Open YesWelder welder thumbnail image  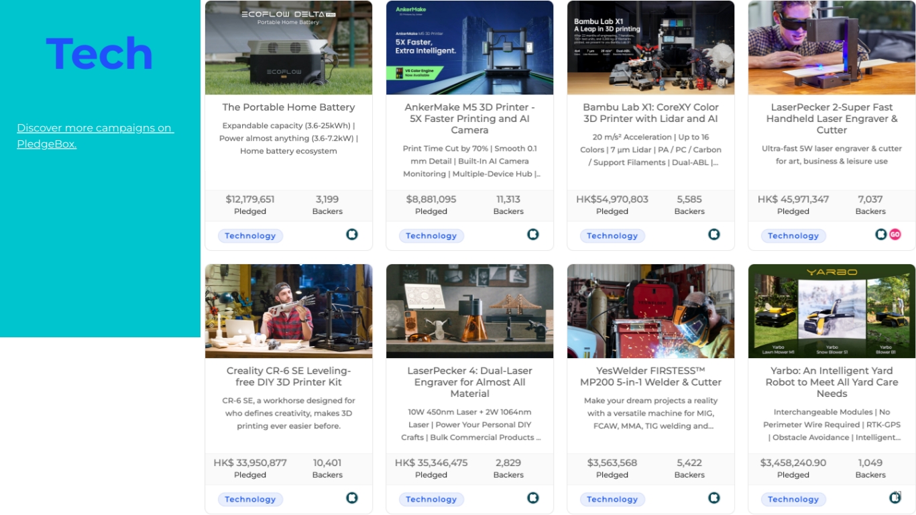pos(651,311)
